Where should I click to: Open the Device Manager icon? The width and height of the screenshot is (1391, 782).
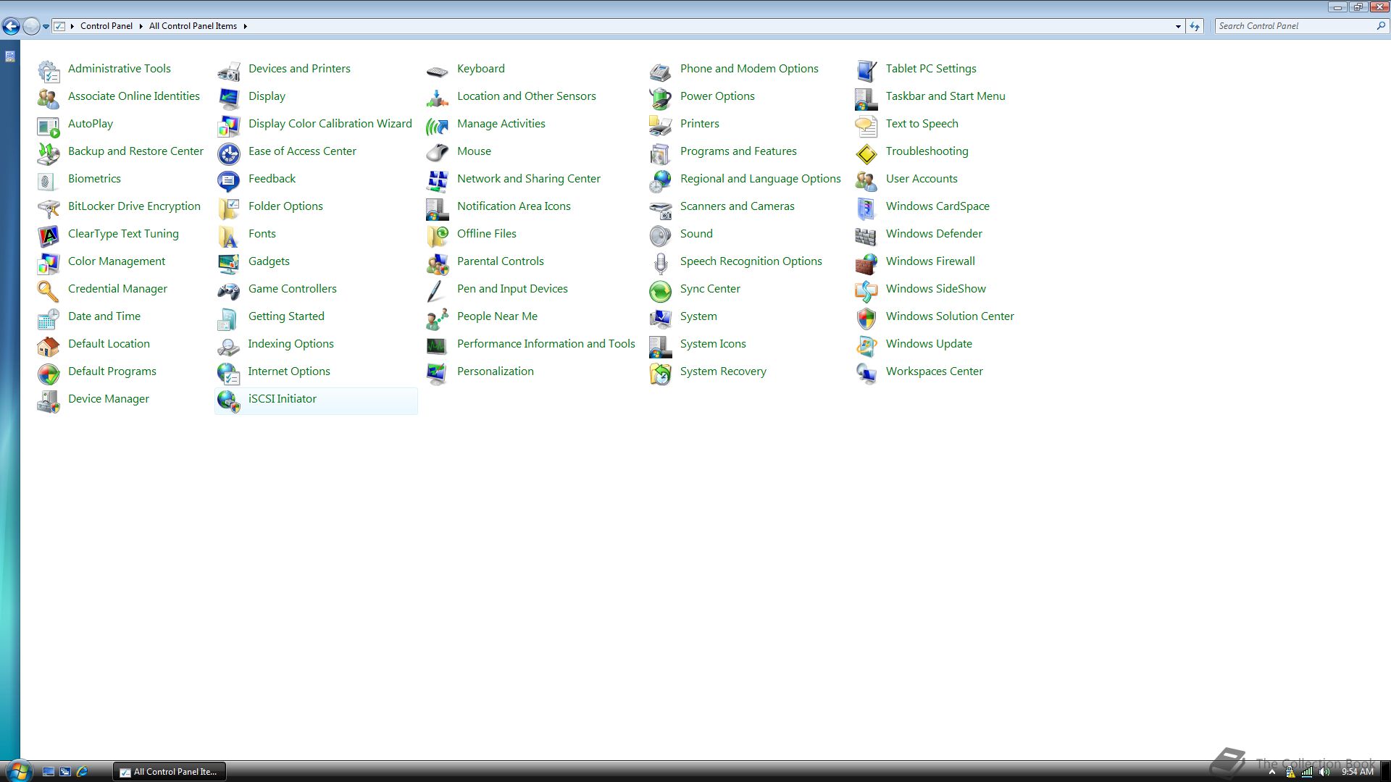49,400
